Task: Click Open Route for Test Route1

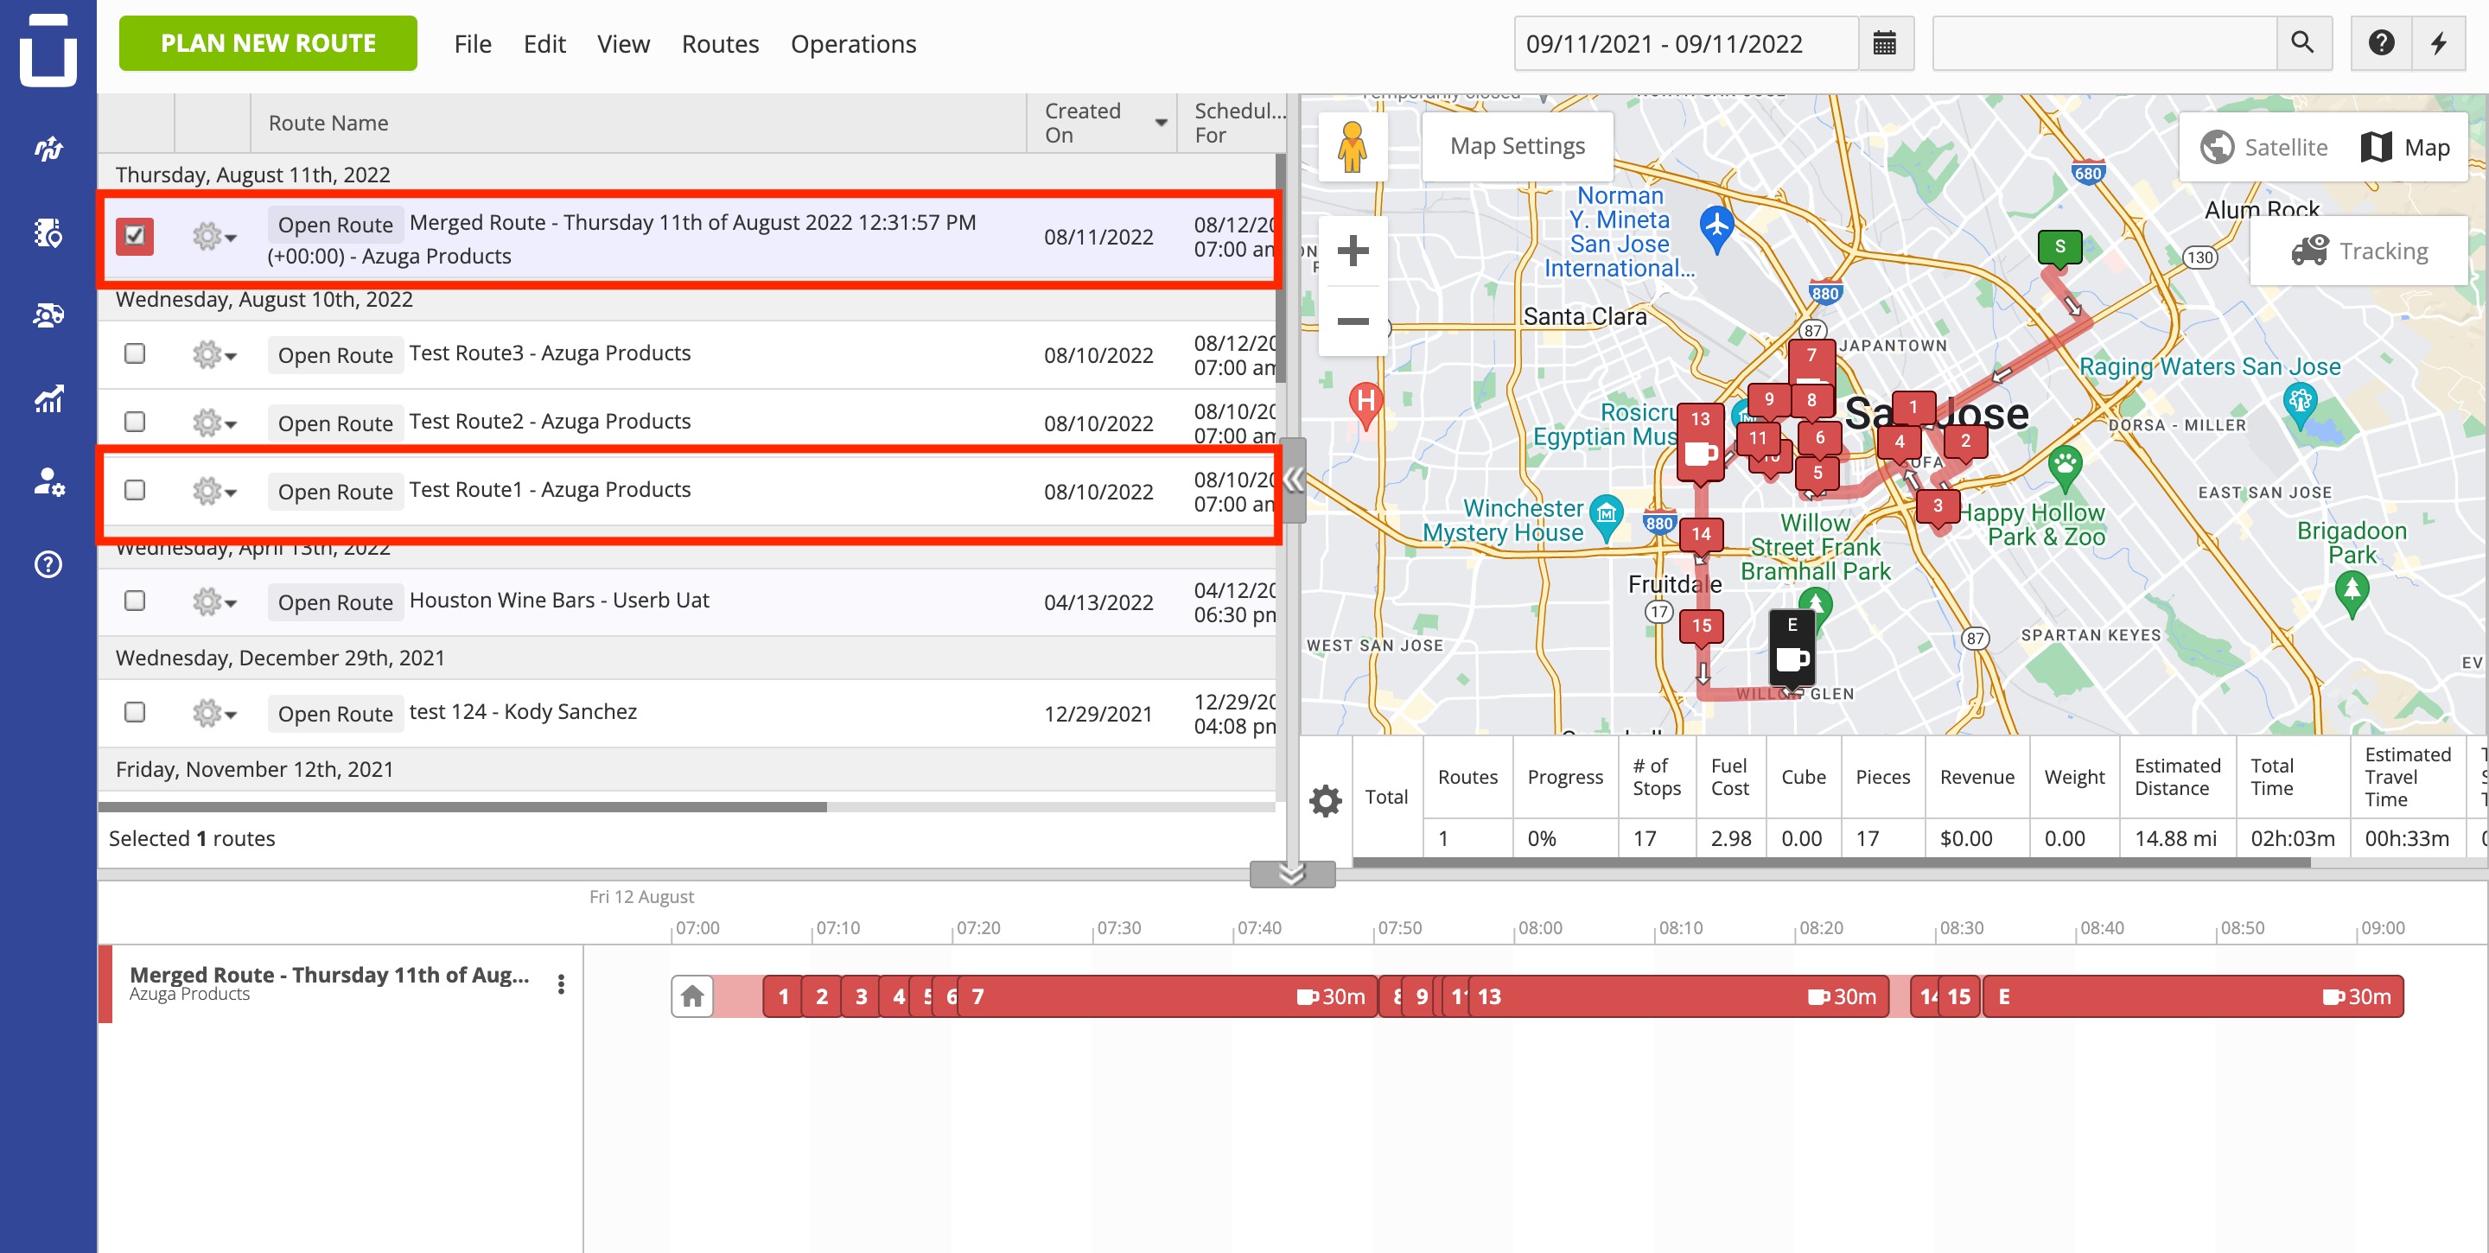Action: tap(335, 492)
